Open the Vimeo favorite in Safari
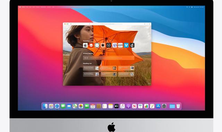This screenshot has height=132, width=222. 126,45
